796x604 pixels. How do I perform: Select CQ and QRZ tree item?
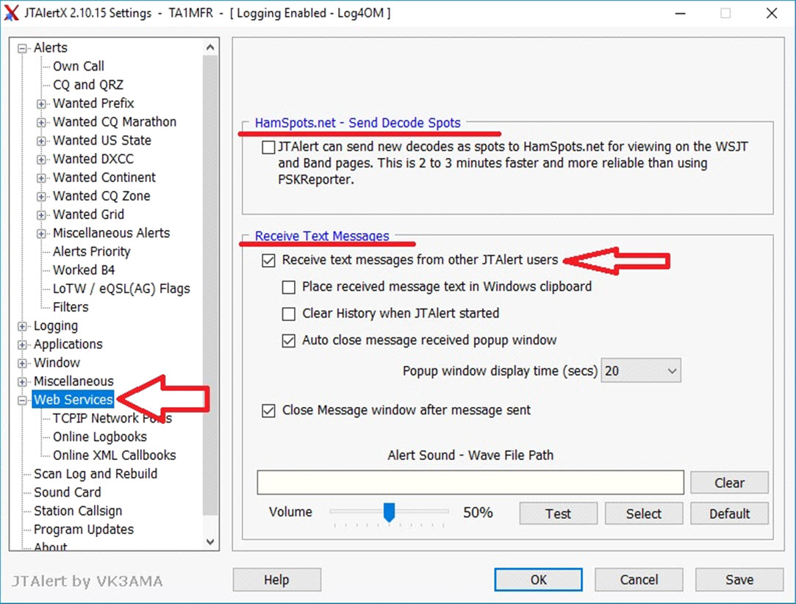[x=87, y=85]
